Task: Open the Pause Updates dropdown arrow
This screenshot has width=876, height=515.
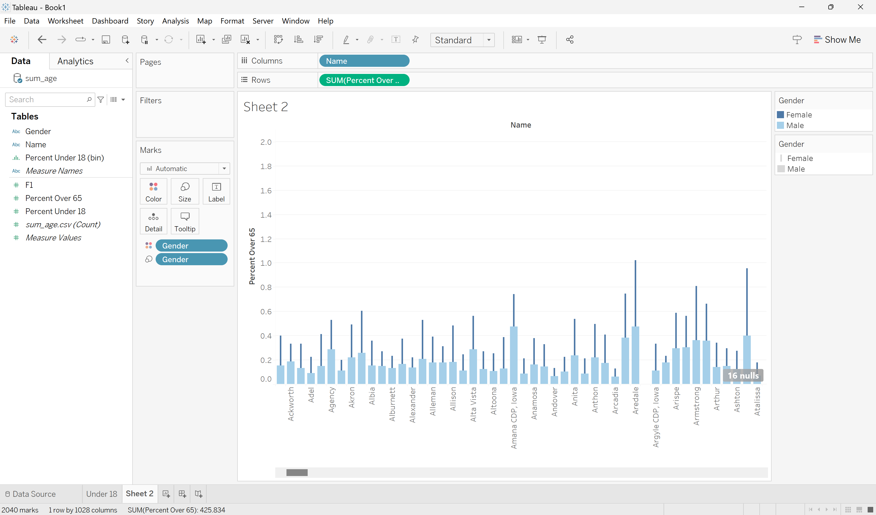Action: point(157,40)
